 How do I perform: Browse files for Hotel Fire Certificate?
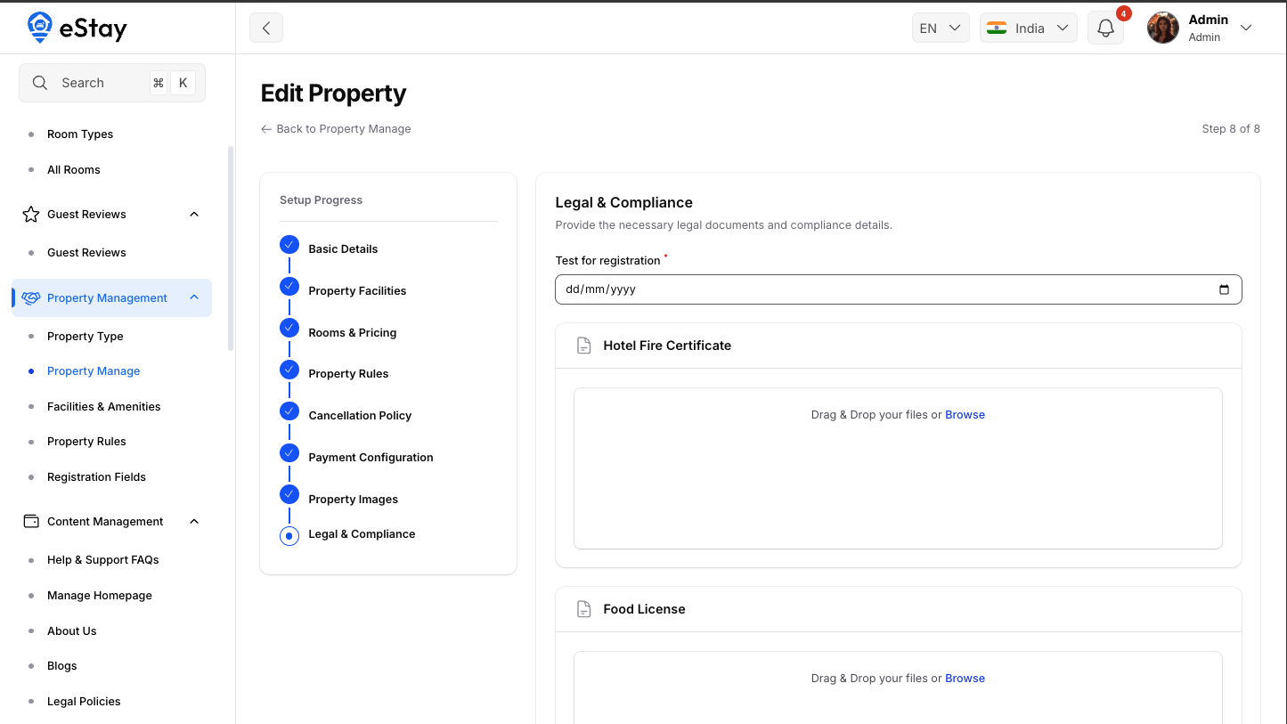(x=965, y=415)
